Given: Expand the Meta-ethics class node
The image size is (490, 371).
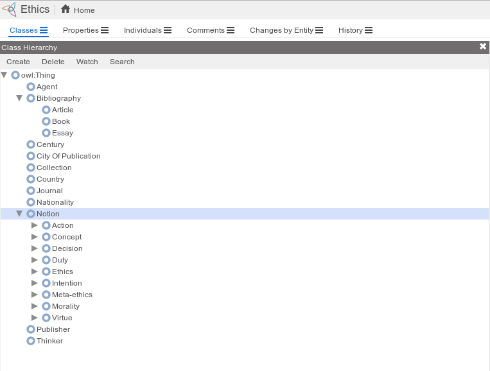Looking at the screenshot, I should tap(35, 295).
